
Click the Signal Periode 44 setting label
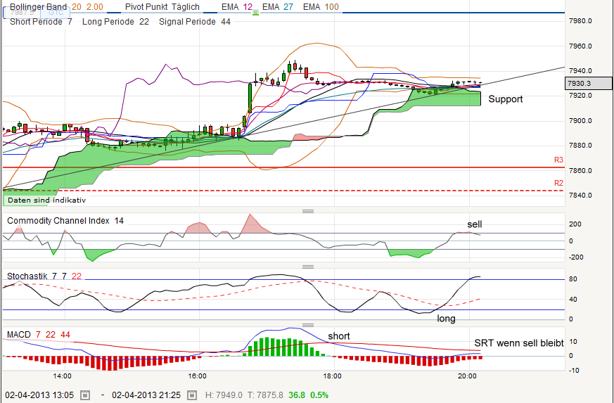195,22
